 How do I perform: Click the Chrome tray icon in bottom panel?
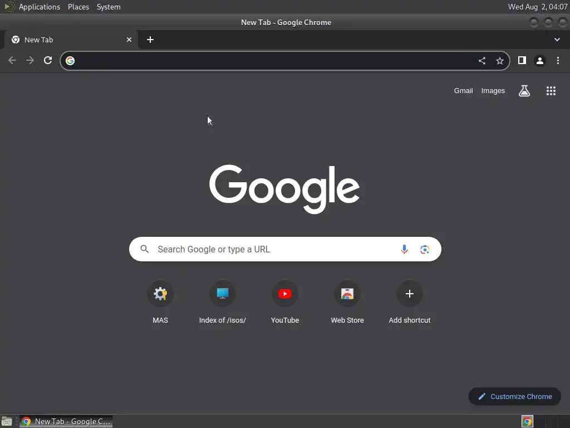tap(527, 421)
